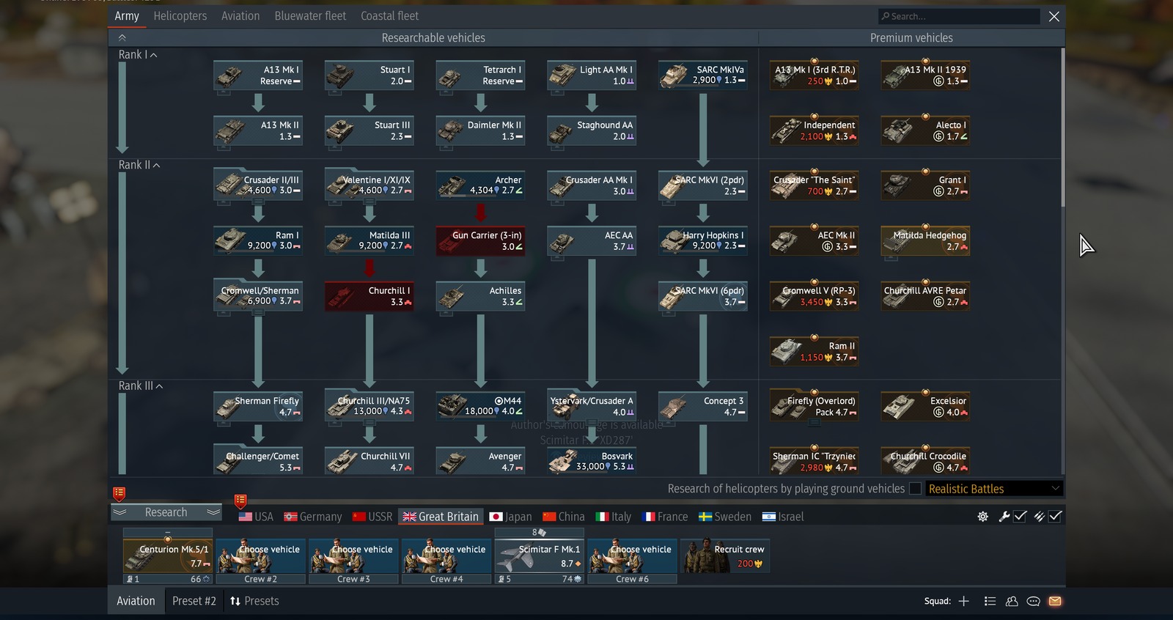This screenshot has width=1173, height=620.
Task: Click the Light AA Mk I vehicle icon
Action: pos(563,75)
